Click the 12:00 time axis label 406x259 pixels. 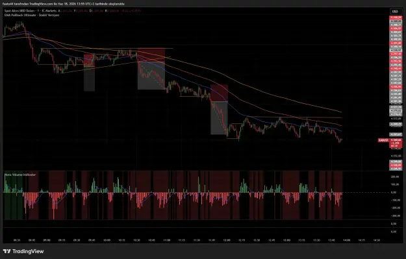coord(227,240)
